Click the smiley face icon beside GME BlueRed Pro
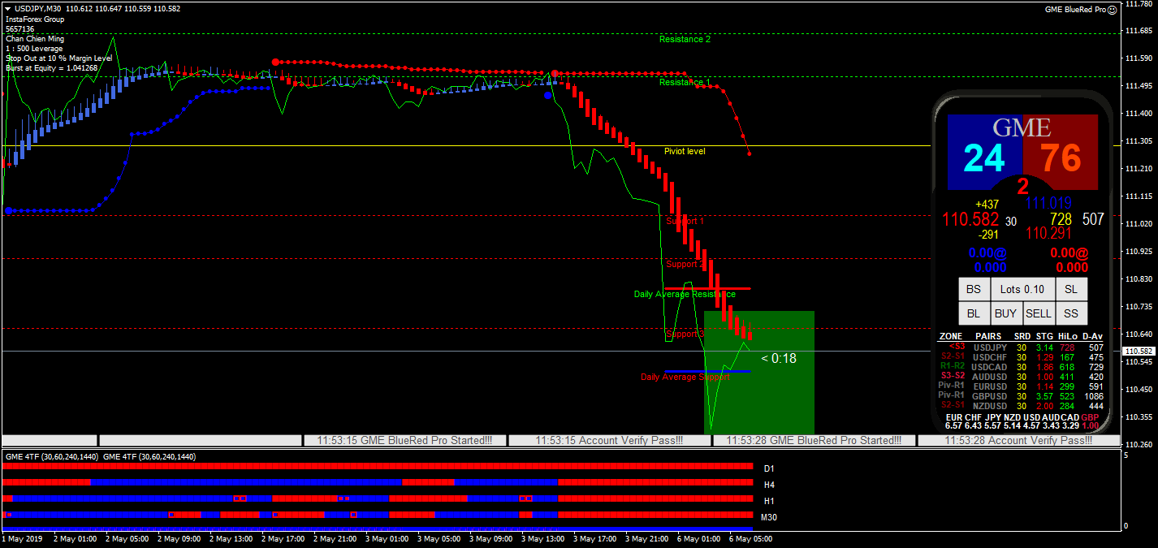Screen dimensions: 1158x548 click(1112, 10)
